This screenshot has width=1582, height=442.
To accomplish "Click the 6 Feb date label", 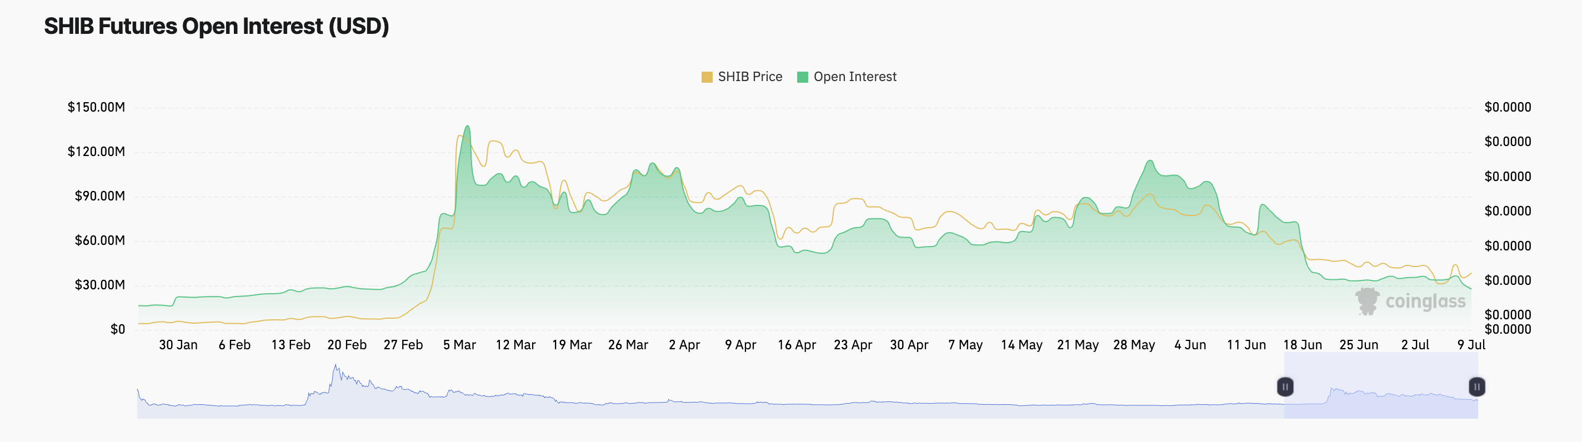I will (x=234, y=345).
